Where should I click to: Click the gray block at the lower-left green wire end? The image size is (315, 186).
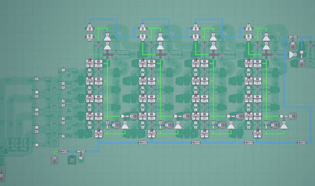point(54,160)
